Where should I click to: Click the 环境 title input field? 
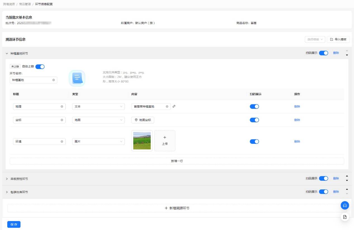pos(39,142)
